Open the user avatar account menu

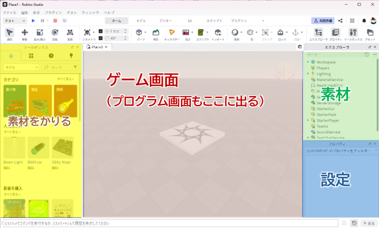(373, 21)
